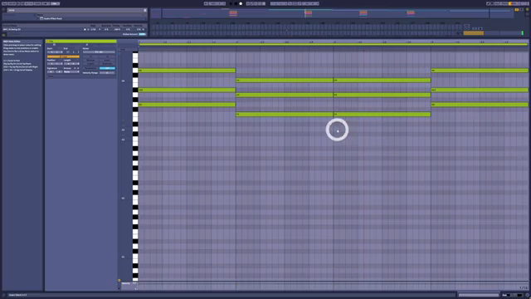Image resolution: width=531 pixels, height=299 pixels.
Task: Click bar 3 marker on editor ruler
Action: coord(334,42)
